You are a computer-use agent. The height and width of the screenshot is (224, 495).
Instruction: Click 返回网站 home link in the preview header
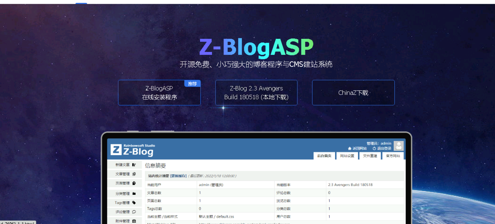point(357,148)
